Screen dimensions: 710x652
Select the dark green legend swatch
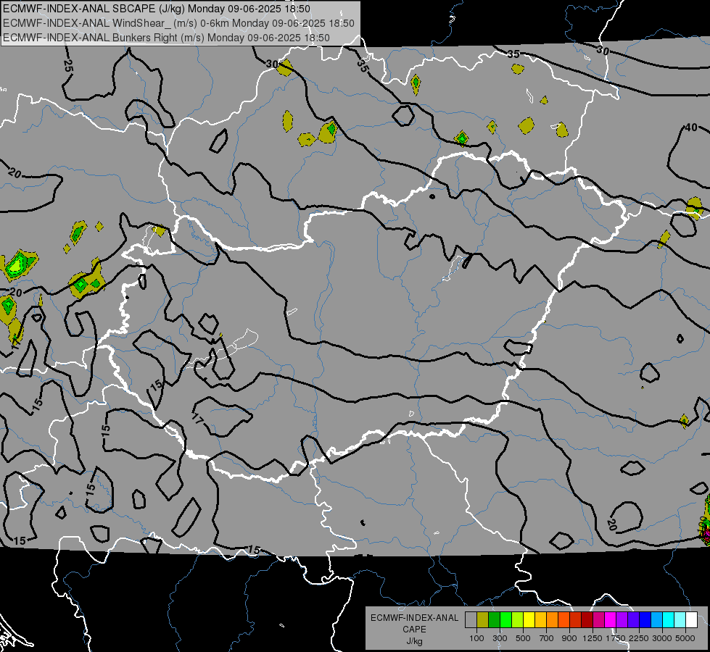[x=494, y=619]
